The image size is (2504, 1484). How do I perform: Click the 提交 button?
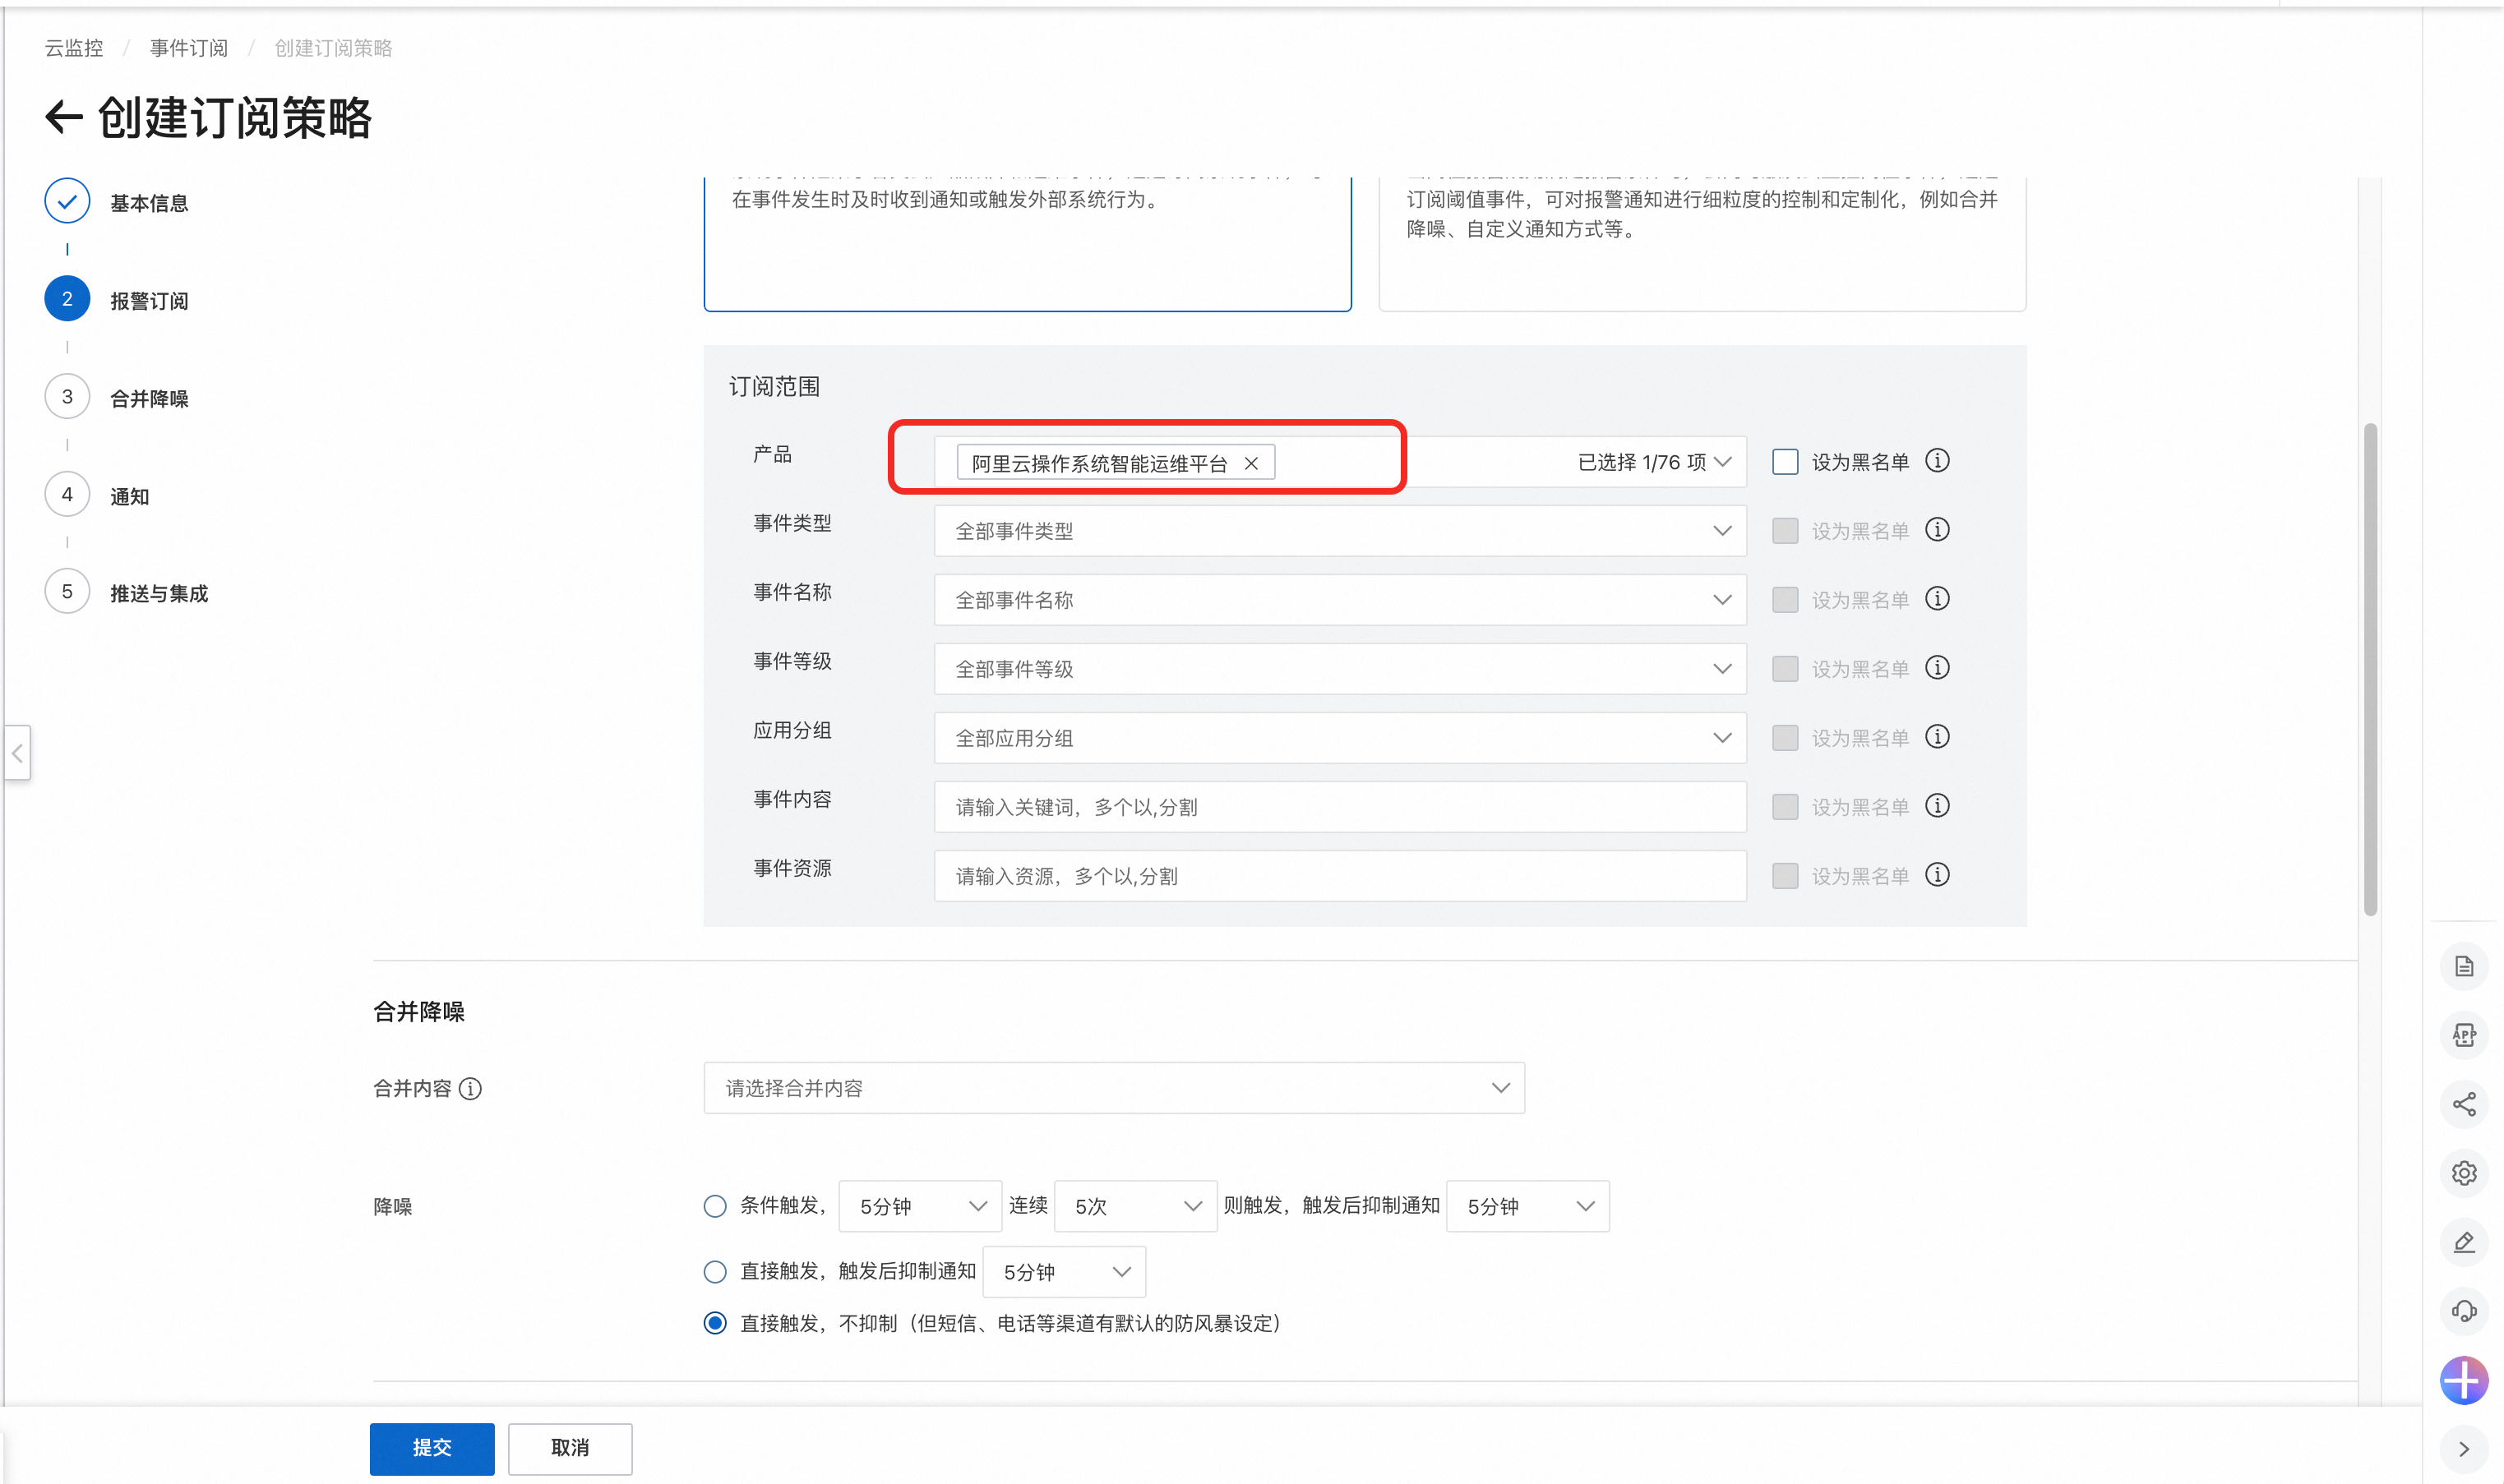pos(432,1447)
